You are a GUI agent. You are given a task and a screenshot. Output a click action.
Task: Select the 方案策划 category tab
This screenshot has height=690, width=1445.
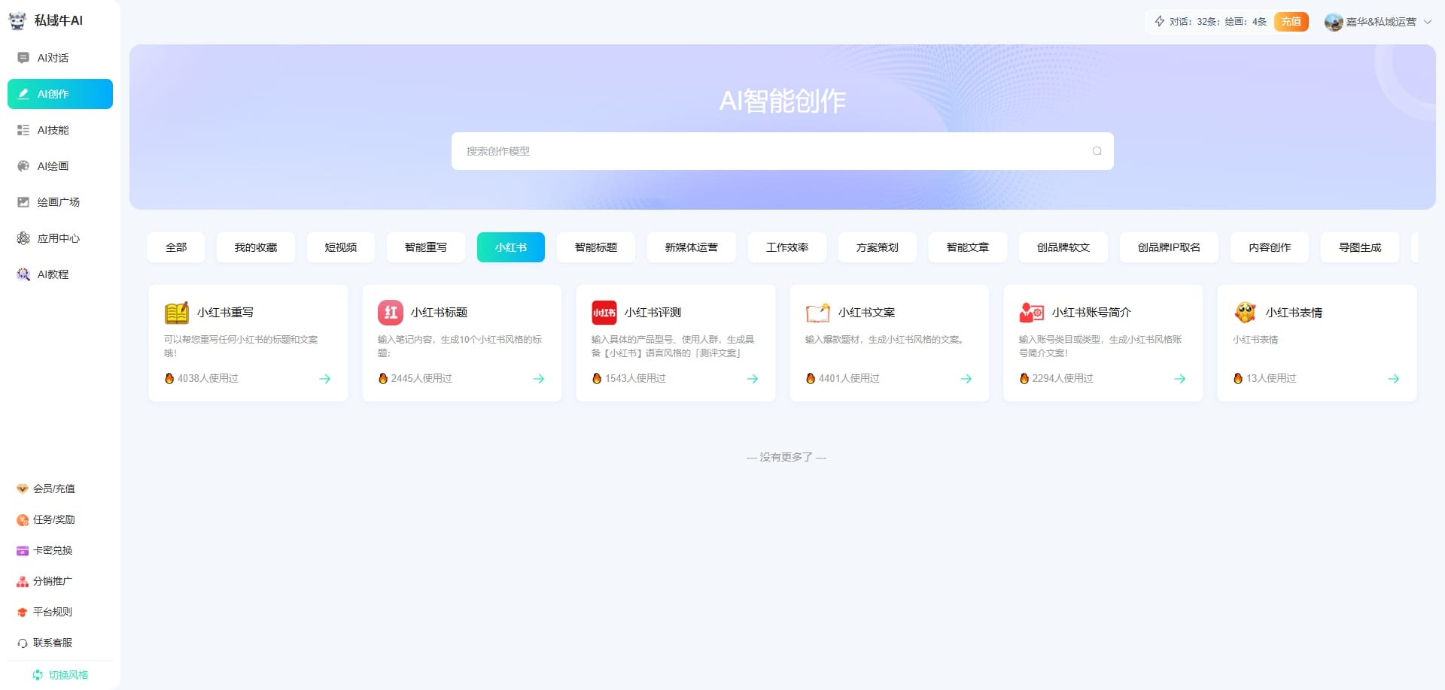tap(878, 247)
